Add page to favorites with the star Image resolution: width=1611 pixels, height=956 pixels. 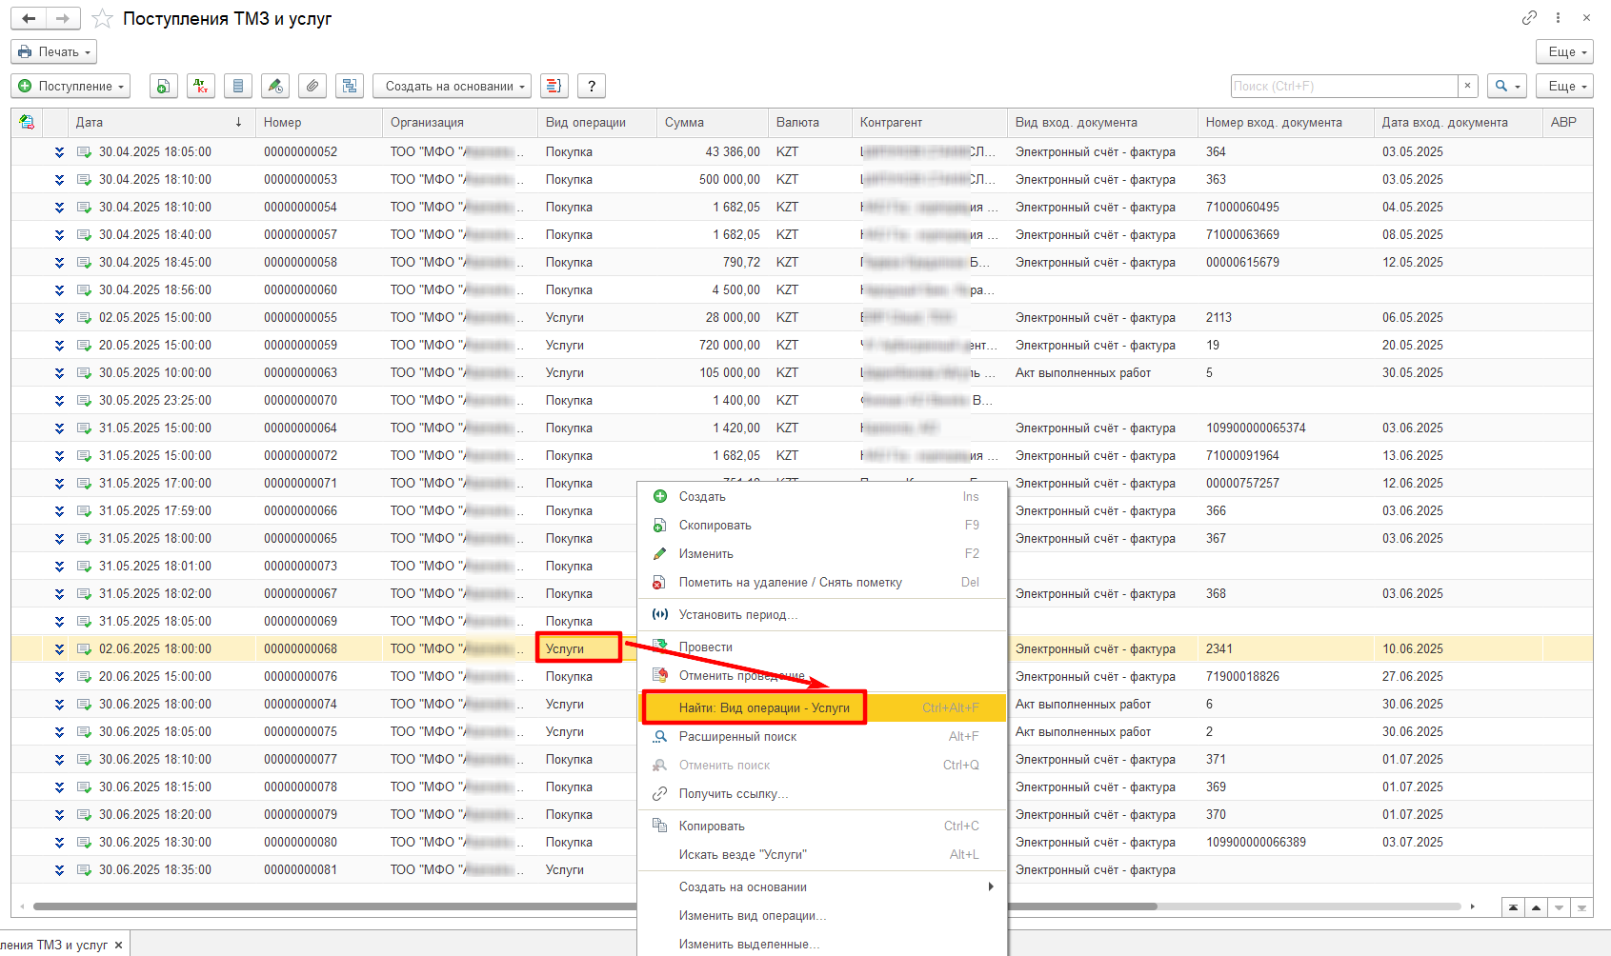(102, 19)
